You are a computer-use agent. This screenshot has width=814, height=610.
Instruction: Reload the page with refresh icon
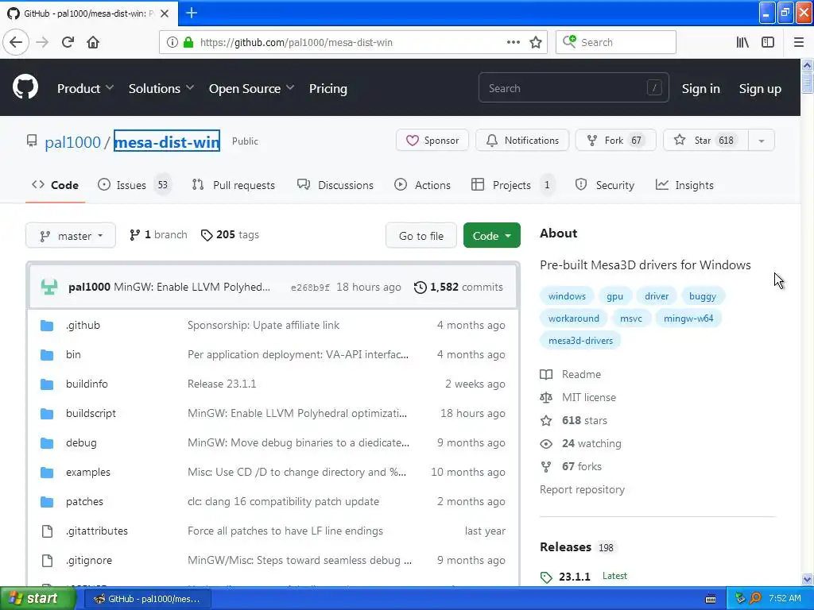coord(68,42)
